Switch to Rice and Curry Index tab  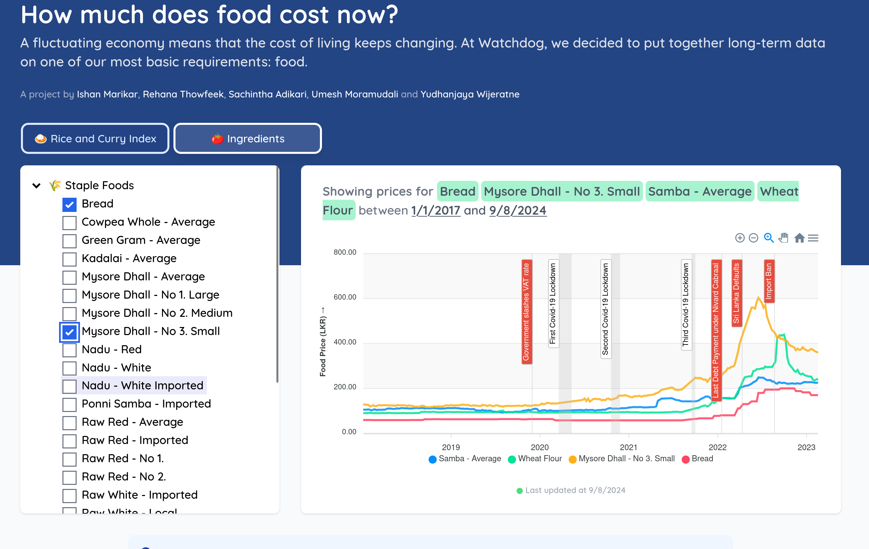coord(95,139)
